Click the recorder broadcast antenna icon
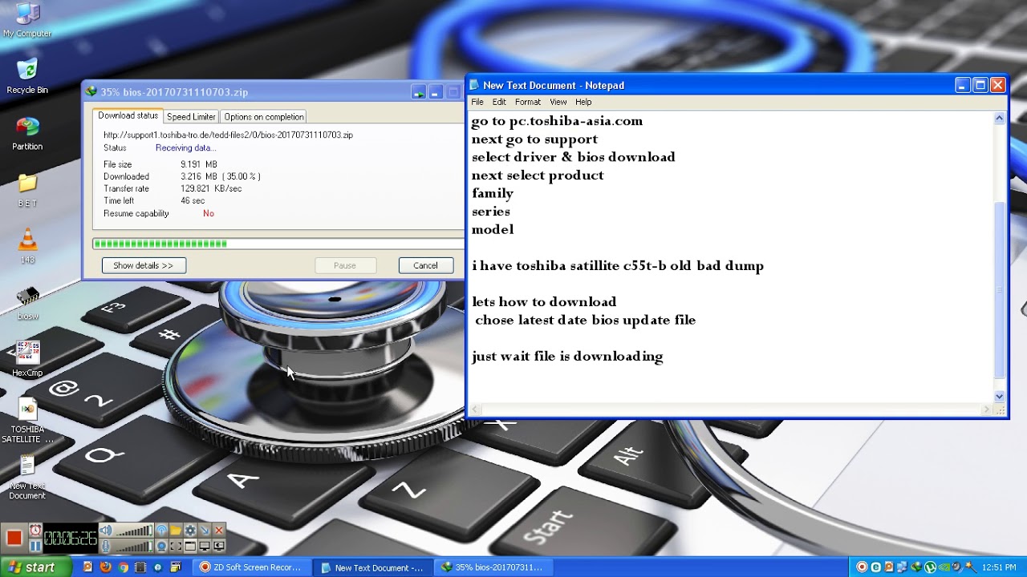Viewport: 1027px width, 577px height. [x=161, y=530]
